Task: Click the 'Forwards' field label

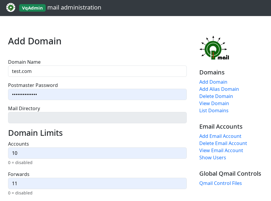Action: click(19, 174)
